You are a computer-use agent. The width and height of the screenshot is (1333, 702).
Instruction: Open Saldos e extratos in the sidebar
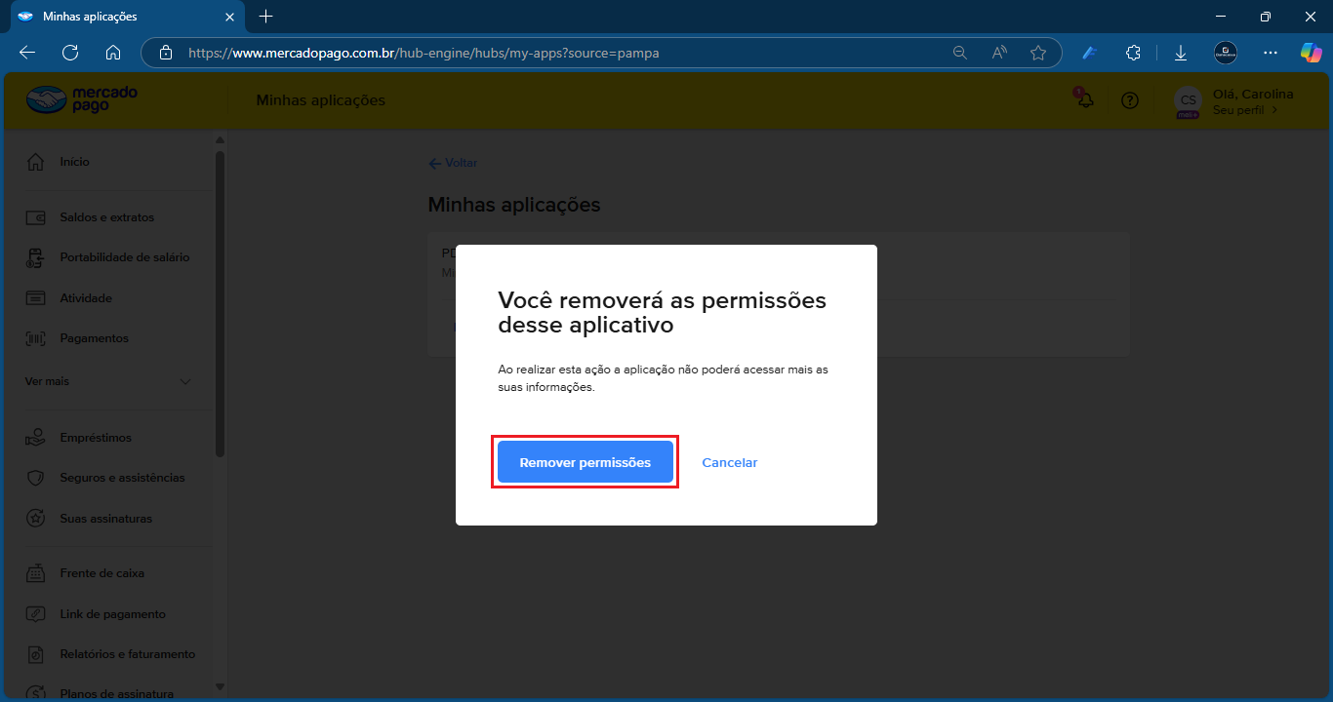point(106,217)
